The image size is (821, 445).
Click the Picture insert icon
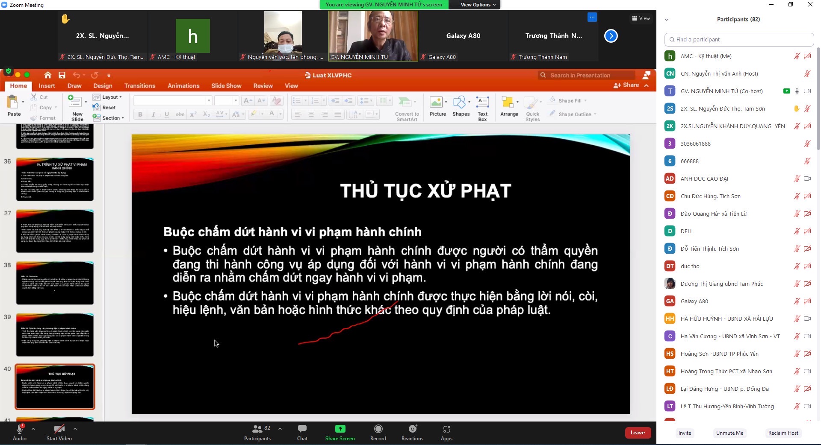[436, 102]
